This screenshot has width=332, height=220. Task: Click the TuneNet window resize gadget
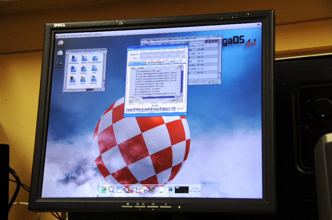tap(185, 114)
